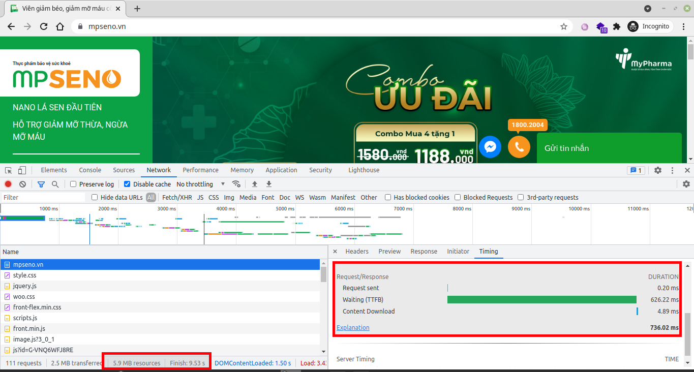Show the Preview tab of the request
Viewport: 694px width, 372px height.
389,252
